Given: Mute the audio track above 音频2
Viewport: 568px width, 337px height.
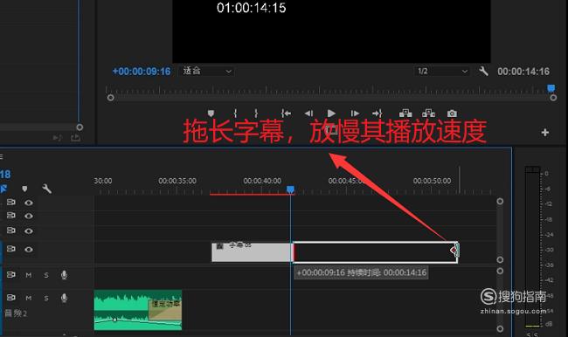Looking at the screenshot, I should pyautogui.click(x=29, y=275).
